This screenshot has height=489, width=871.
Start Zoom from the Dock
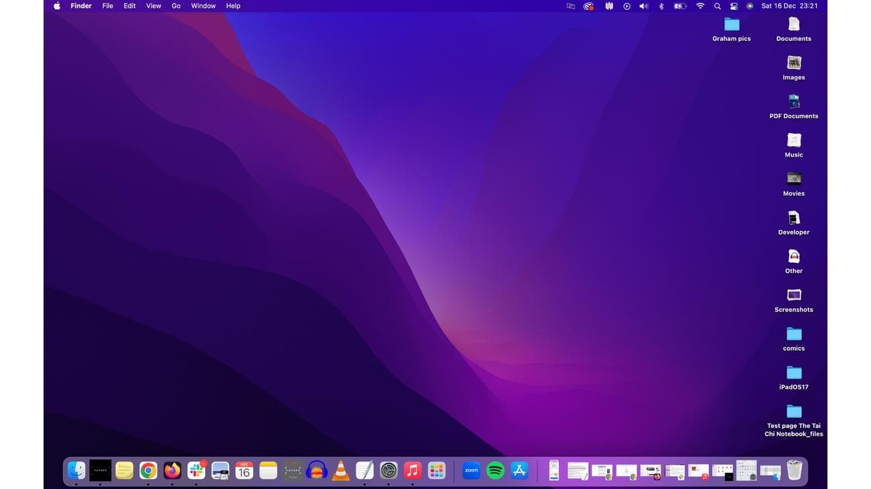(472, 470)
